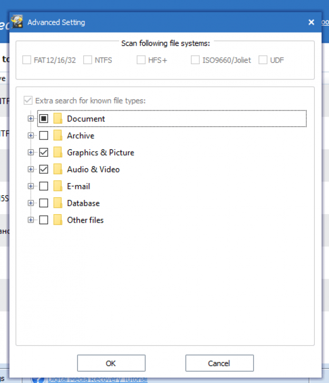This screenshot has width=329, height=383.
Task: Enable the E-mail file type checkbox
Action: coord(44,186)
